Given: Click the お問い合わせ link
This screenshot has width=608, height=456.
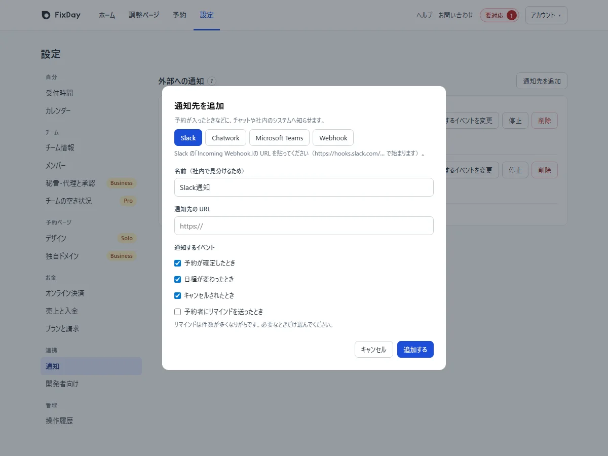Looking at the screenshot, I should pos(456,15).
